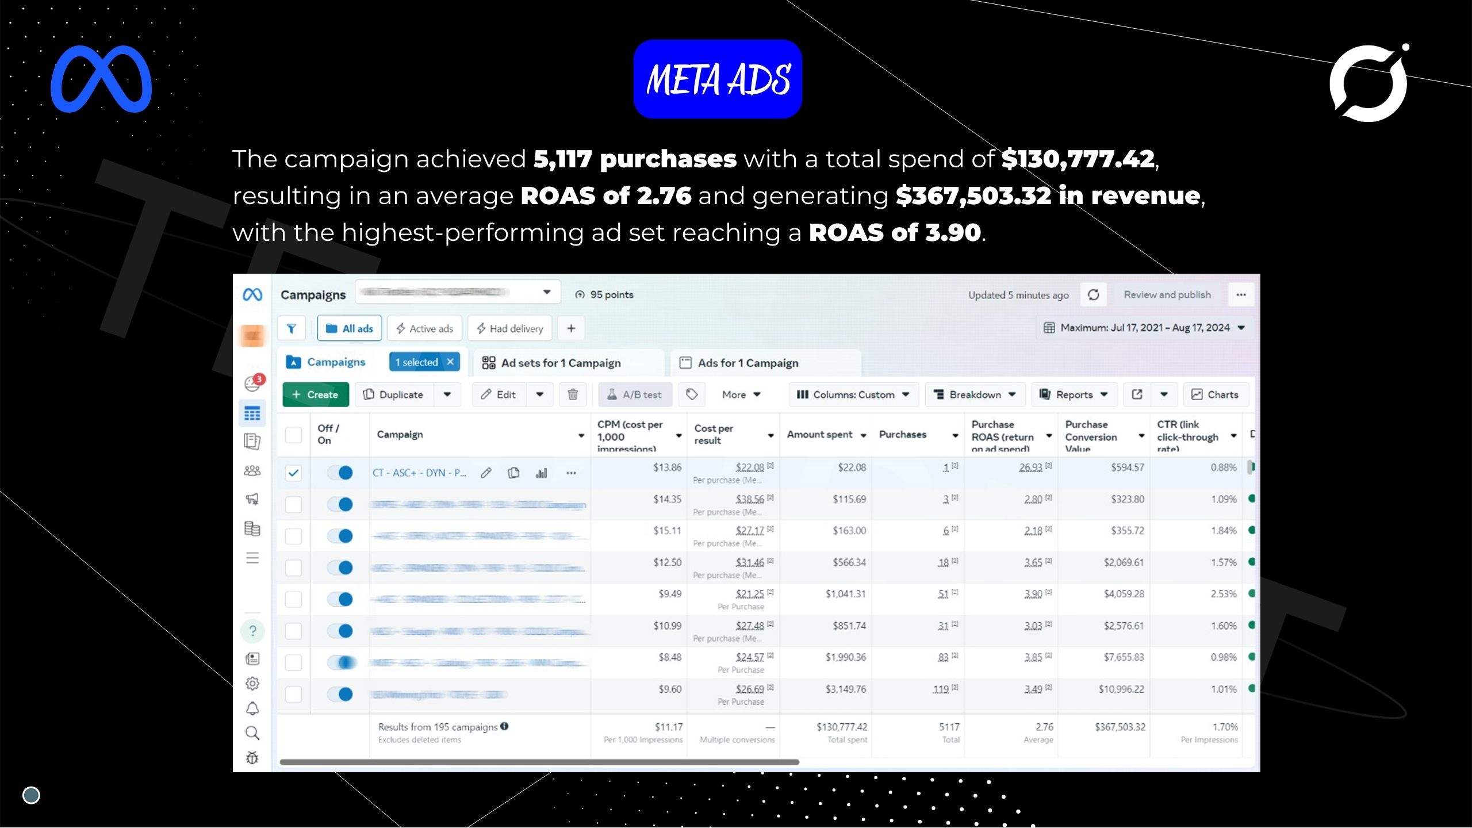Check the box for the $163.00 spend row

pyautogui.click(x=293, y=536)
